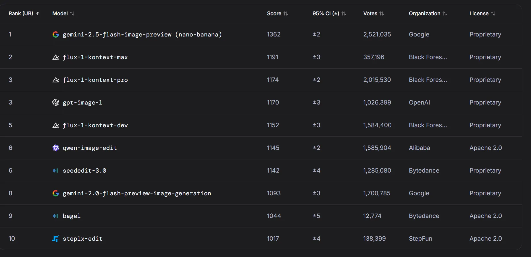This screenshot has width=531, height=257.
Task: Click the Apache 2.0 license for bagel
Action: coord(486,216)
